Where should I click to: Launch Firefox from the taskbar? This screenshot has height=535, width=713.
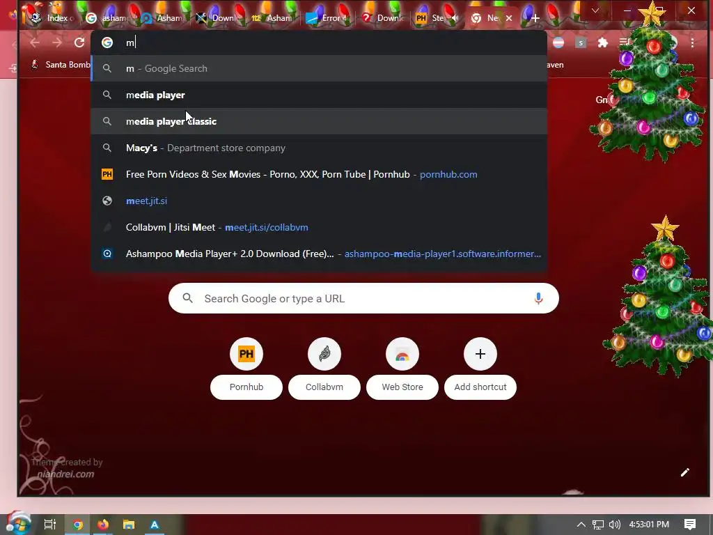click(x=103, y=525)
